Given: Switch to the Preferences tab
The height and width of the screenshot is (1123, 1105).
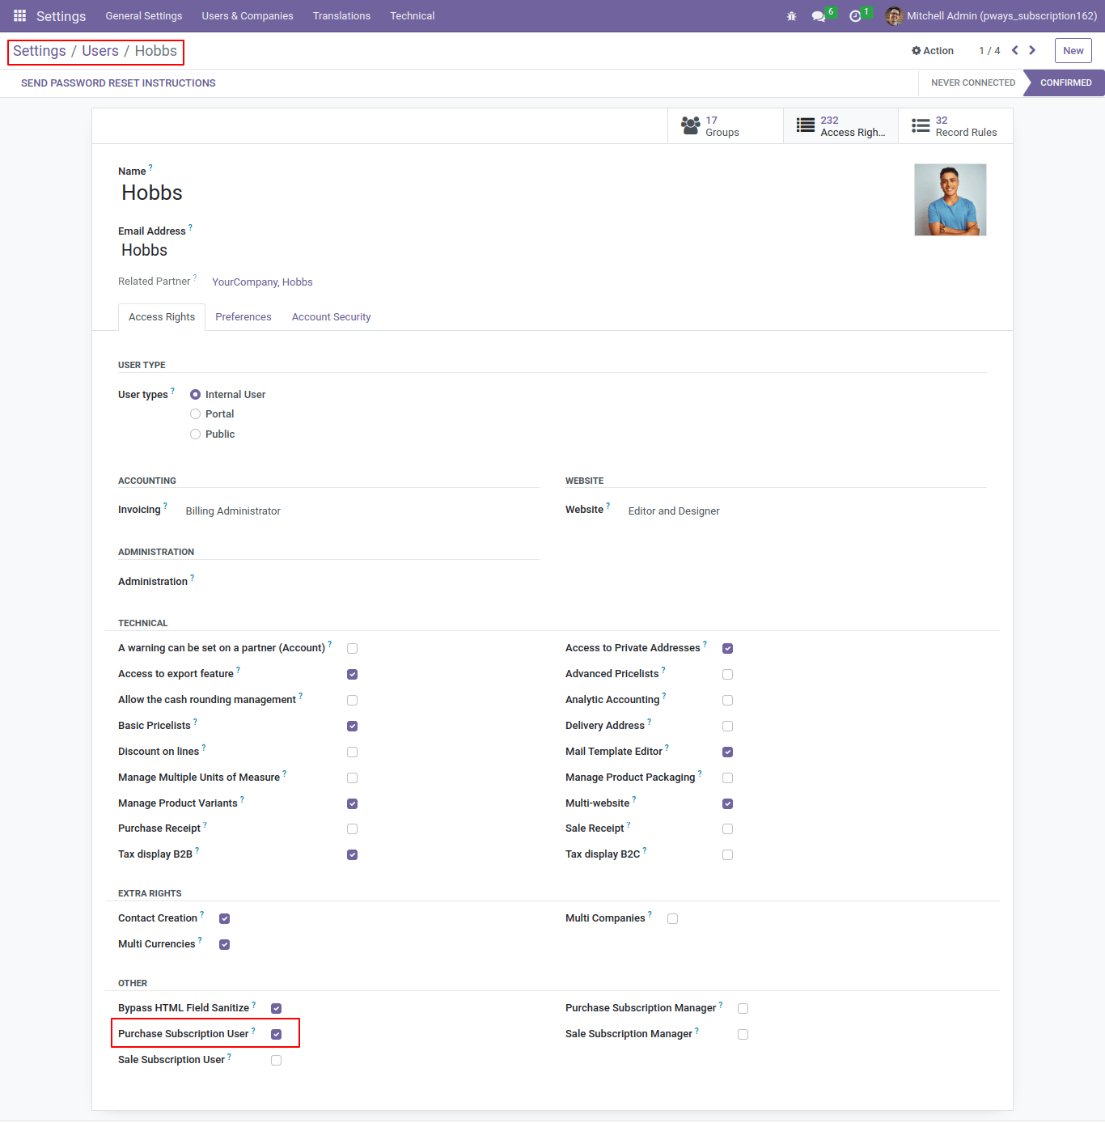Looking at the screenshot, I should point(243,317).
